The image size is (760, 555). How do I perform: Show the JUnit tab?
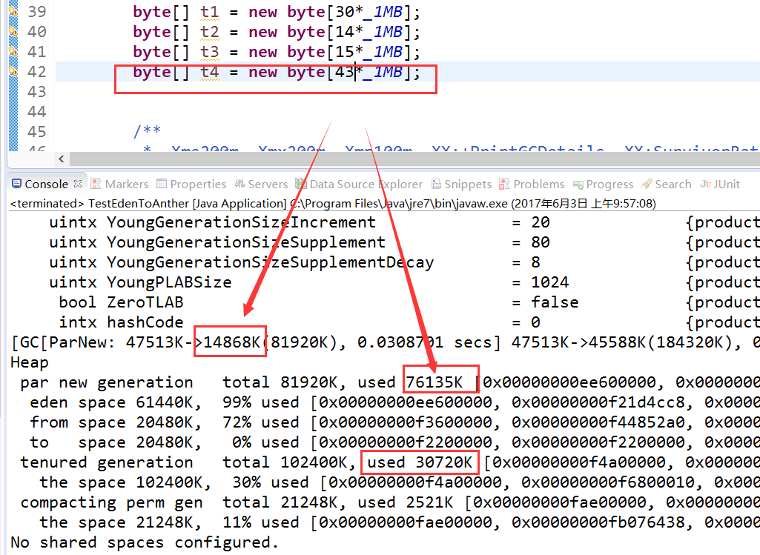[720, 184]
